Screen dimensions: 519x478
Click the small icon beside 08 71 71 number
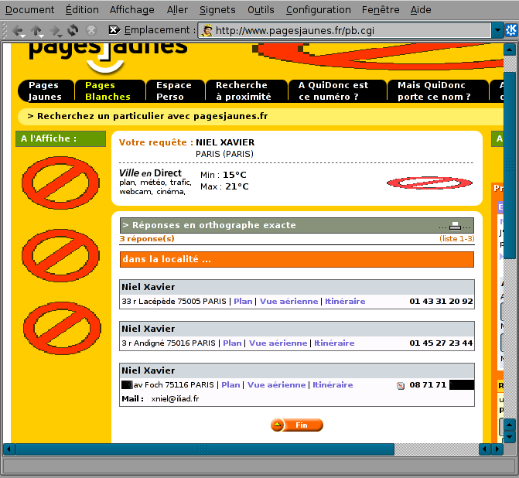pyautogui.click(x=401, y=385)
